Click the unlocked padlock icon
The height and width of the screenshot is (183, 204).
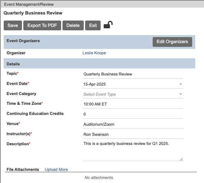(108, 25)
